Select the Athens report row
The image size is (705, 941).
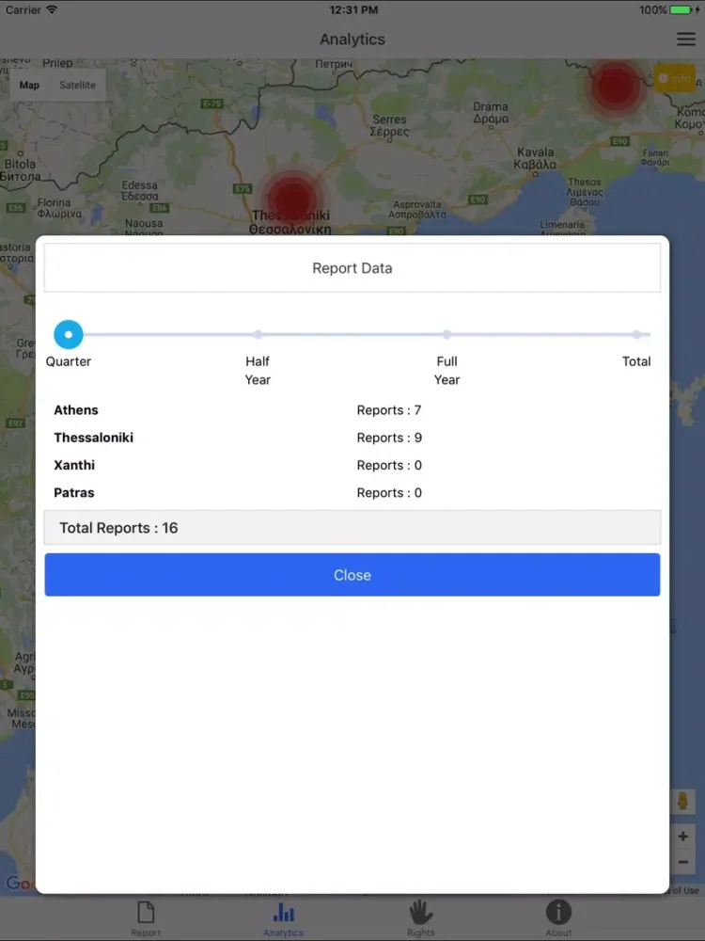tap(352, 410)
